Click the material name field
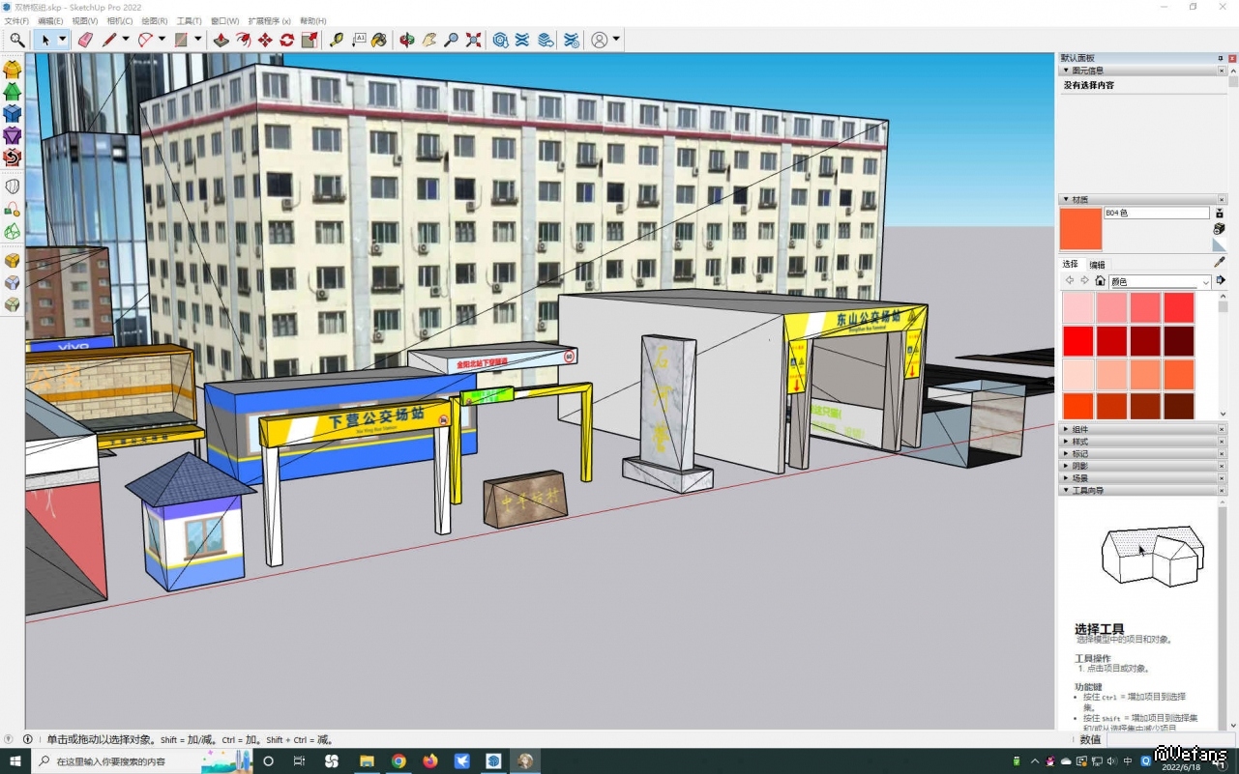Image resolution: width=1239 pixels, height=774 pixels. 1156,213
